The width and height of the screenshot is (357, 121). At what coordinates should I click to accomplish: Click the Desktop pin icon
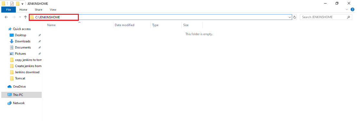(39, 35)
